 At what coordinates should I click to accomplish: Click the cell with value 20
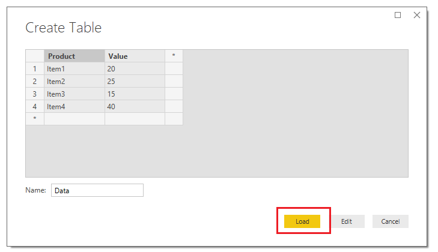135,68
